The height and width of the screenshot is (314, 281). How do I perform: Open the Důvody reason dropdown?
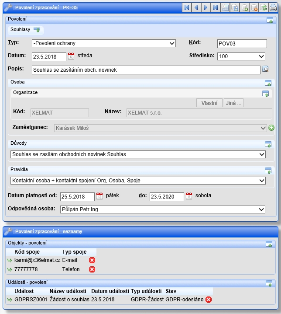pos(138,154)
